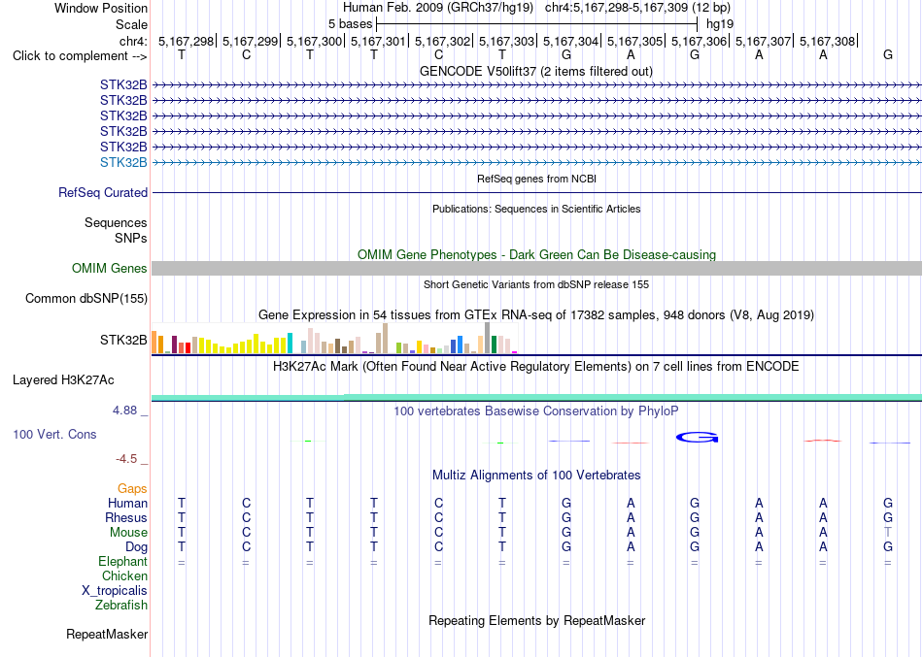This screenshot has width=923, height=657.
Task: Select the Human alignment row label
Action: click(x=127, y=503)
